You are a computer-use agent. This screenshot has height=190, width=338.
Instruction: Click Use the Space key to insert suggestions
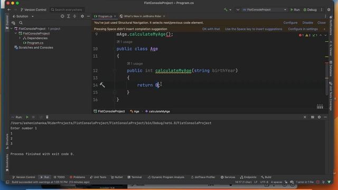click(x=253, y=29)
